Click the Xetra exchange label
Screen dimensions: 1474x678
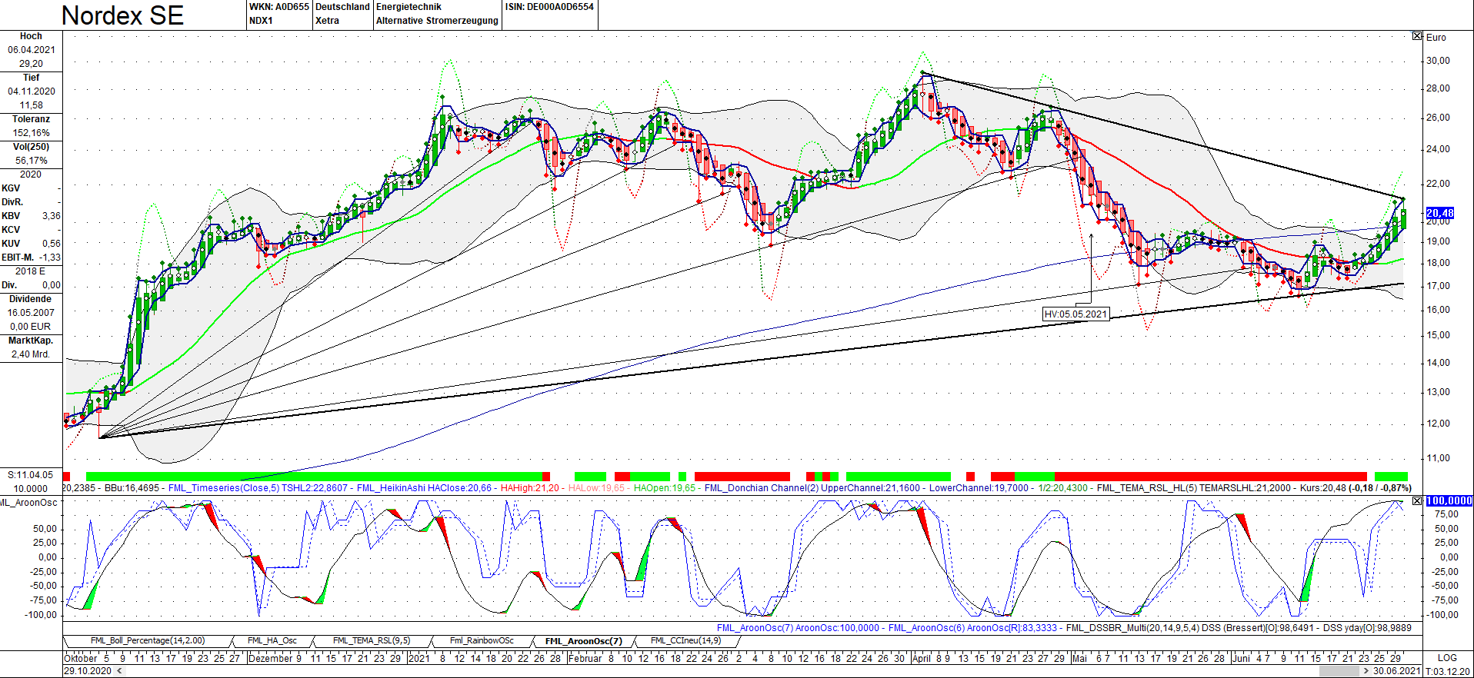[327, 21]
